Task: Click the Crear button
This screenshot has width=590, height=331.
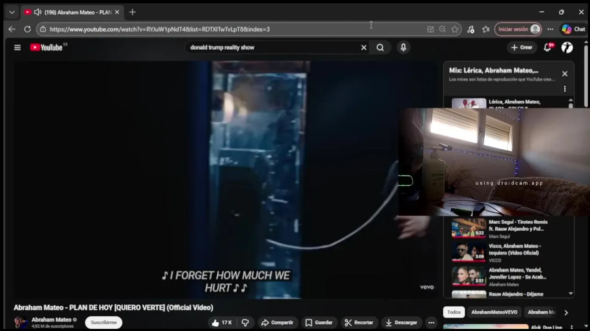Action: pyautogui.click(x=522, y=47)
